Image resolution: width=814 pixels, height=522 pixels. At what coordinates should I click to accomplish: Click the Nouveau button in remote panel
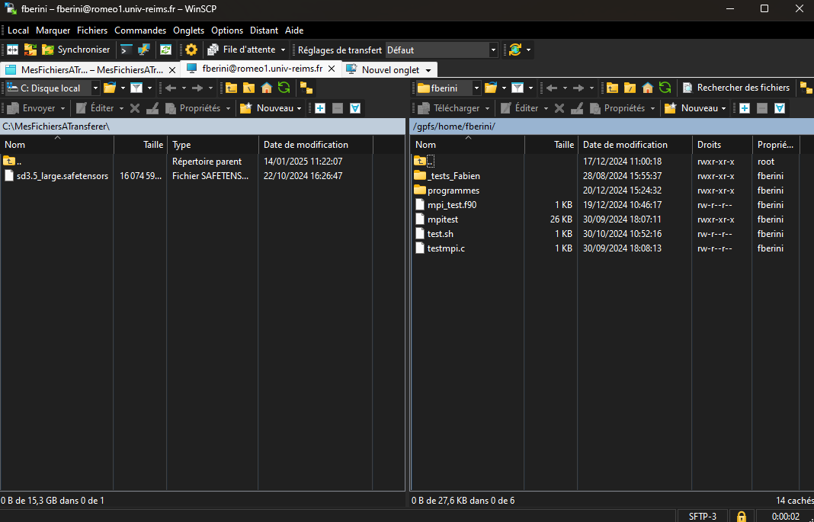click(x=691, y=108)
